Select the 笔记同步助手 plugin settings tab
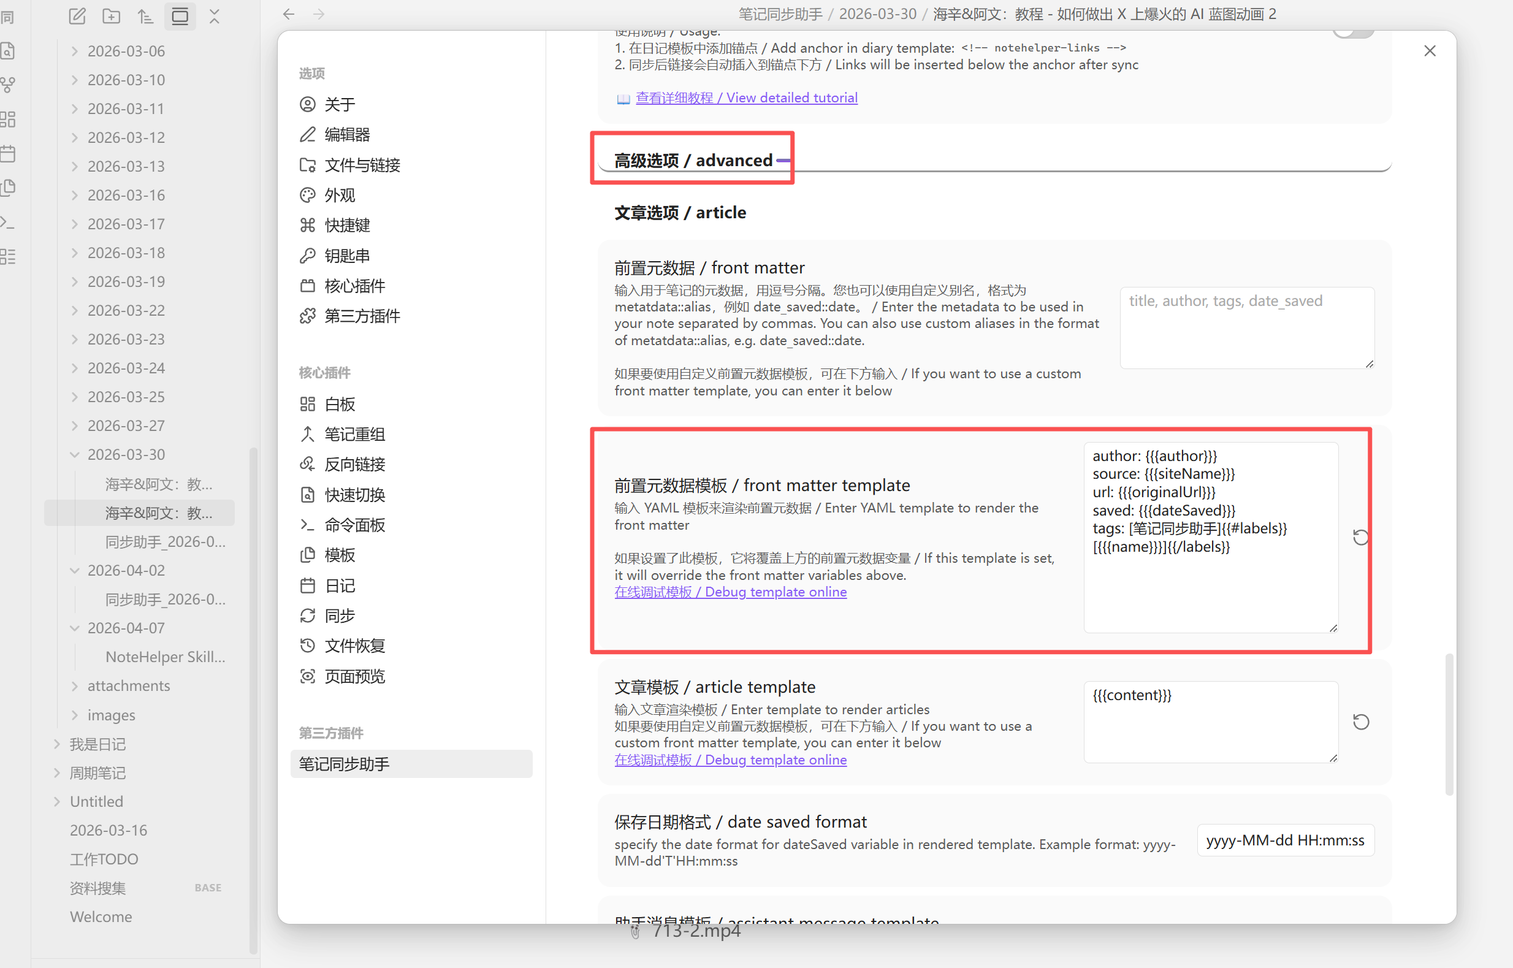The height and width of the screenshot is (968, 1513). (412, 764)
